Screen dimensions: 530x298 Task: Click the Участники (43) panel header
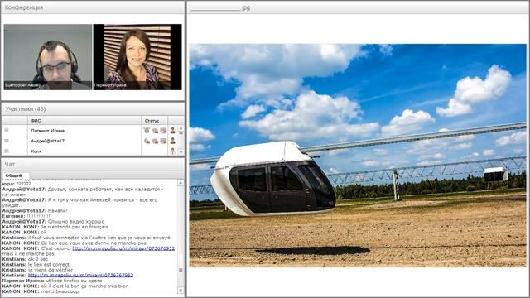coord(93,109)
